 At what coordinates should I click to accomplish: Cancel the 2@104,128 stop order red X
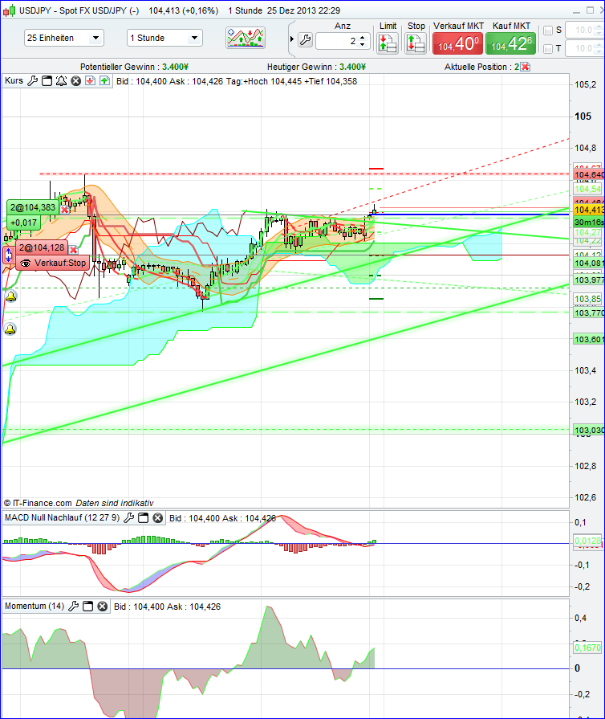(x=73, y=249)
